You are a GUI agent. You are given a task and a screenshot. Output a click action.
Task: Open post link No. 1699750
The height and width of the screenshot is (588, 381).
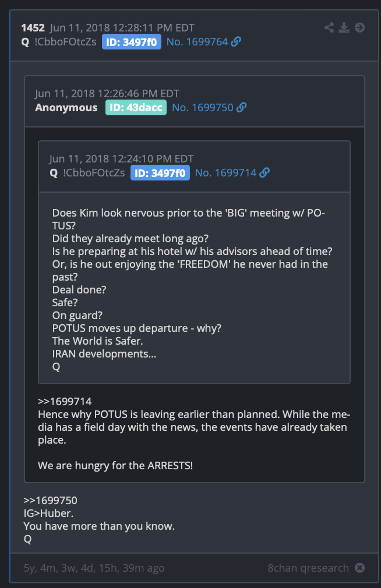click(x=203, y=108)
